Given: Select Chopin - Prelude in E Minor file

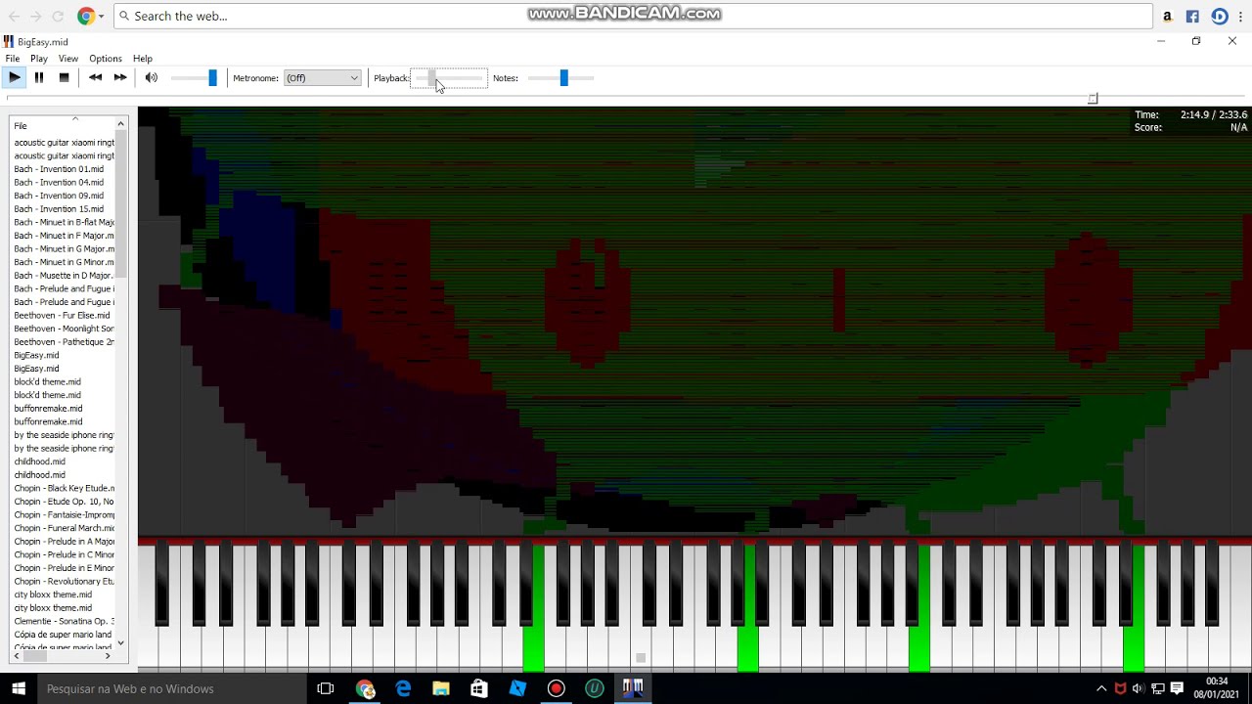Looking at the screenshot, I should click(64, 568).
